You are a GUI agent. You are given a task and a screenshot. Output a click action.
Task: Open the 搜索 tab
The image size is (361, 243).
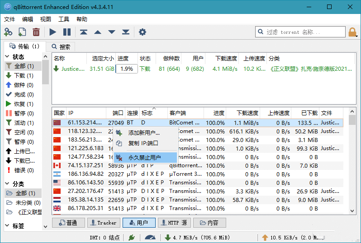click(61, 46)
